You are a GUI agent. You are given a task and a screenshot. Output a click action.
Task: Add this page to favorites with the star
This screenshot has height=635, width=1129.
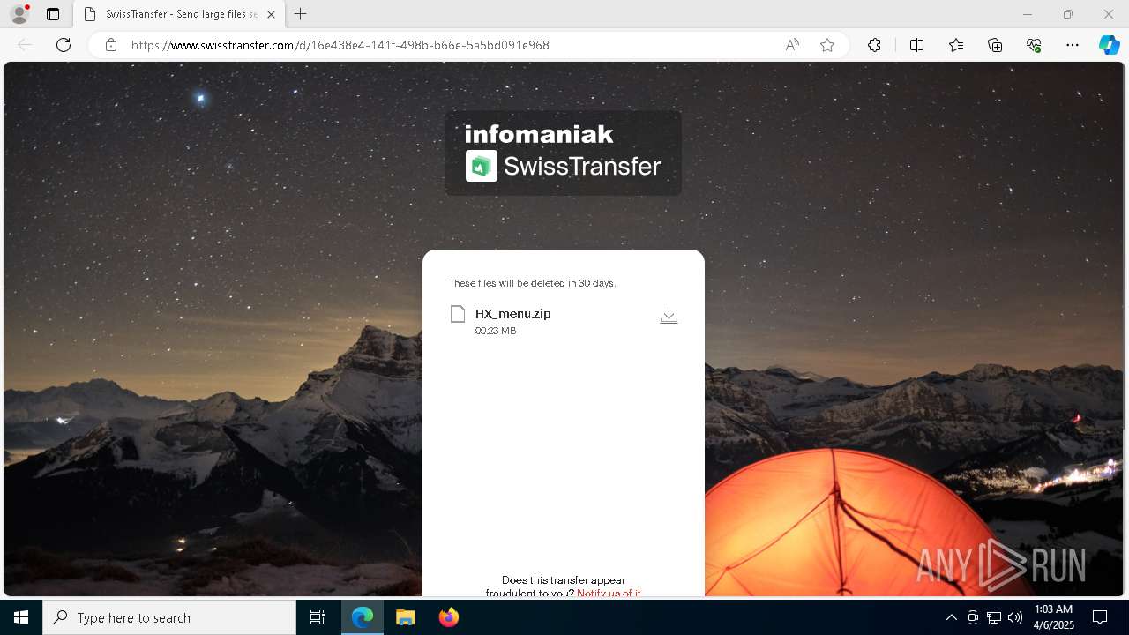827,45
